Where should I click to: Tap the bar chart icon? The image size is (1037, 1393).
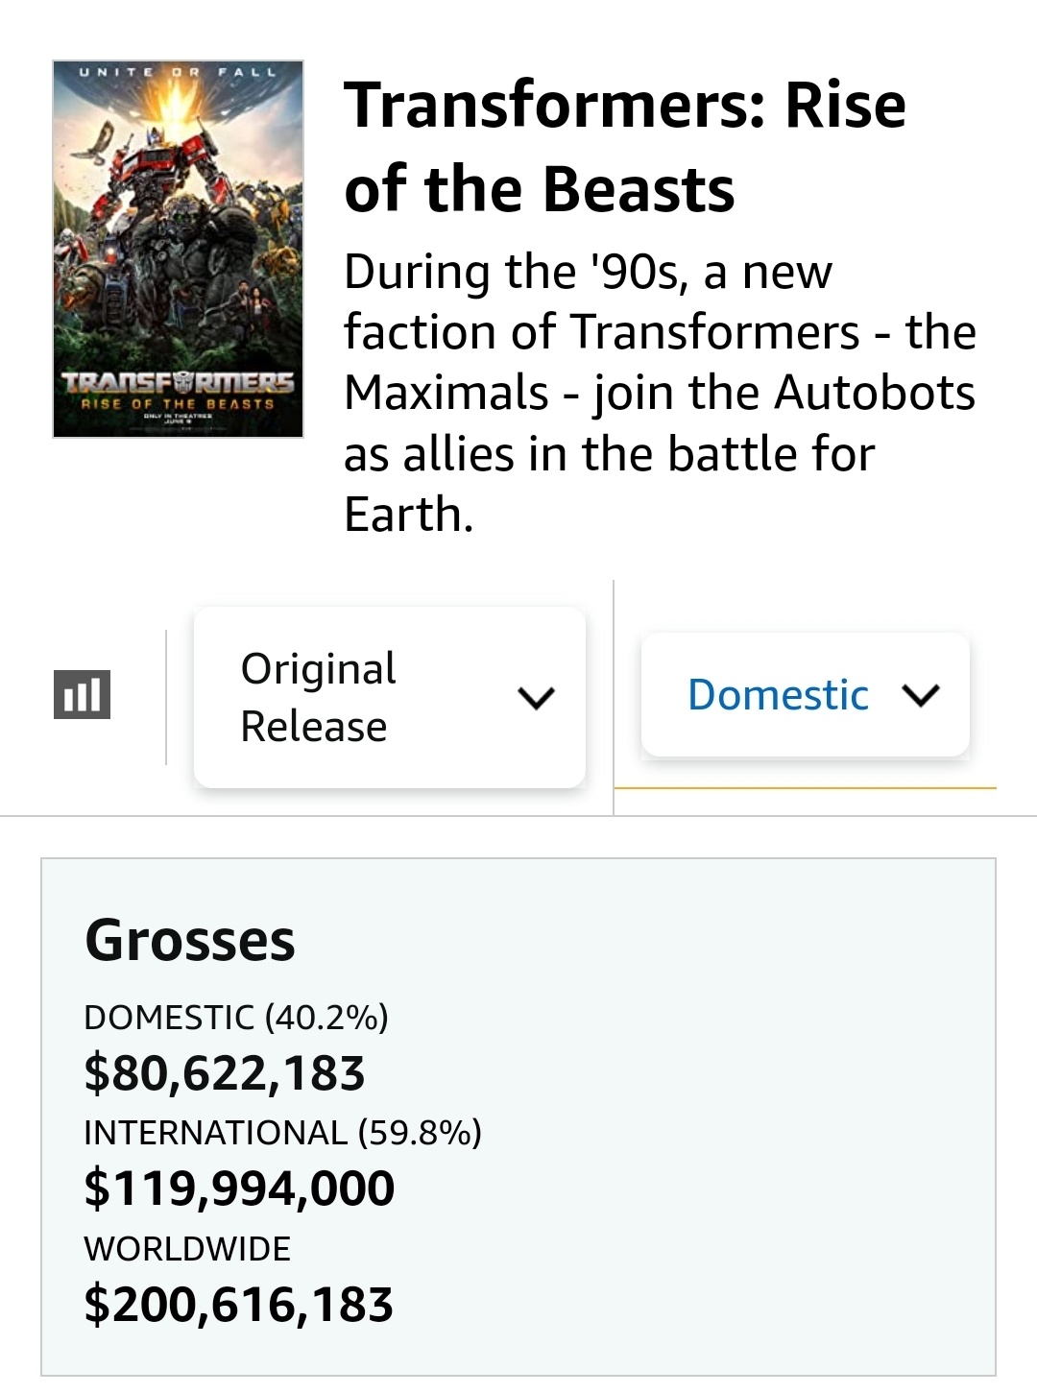[x=82, y=694]
